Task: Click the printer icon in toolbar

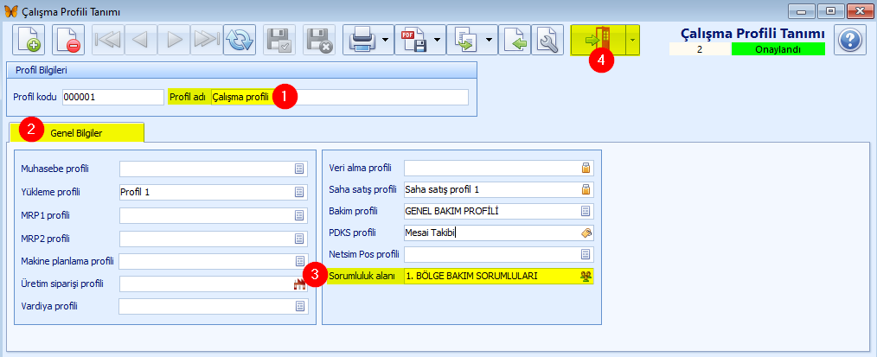Action: click(x=360, y=40)
